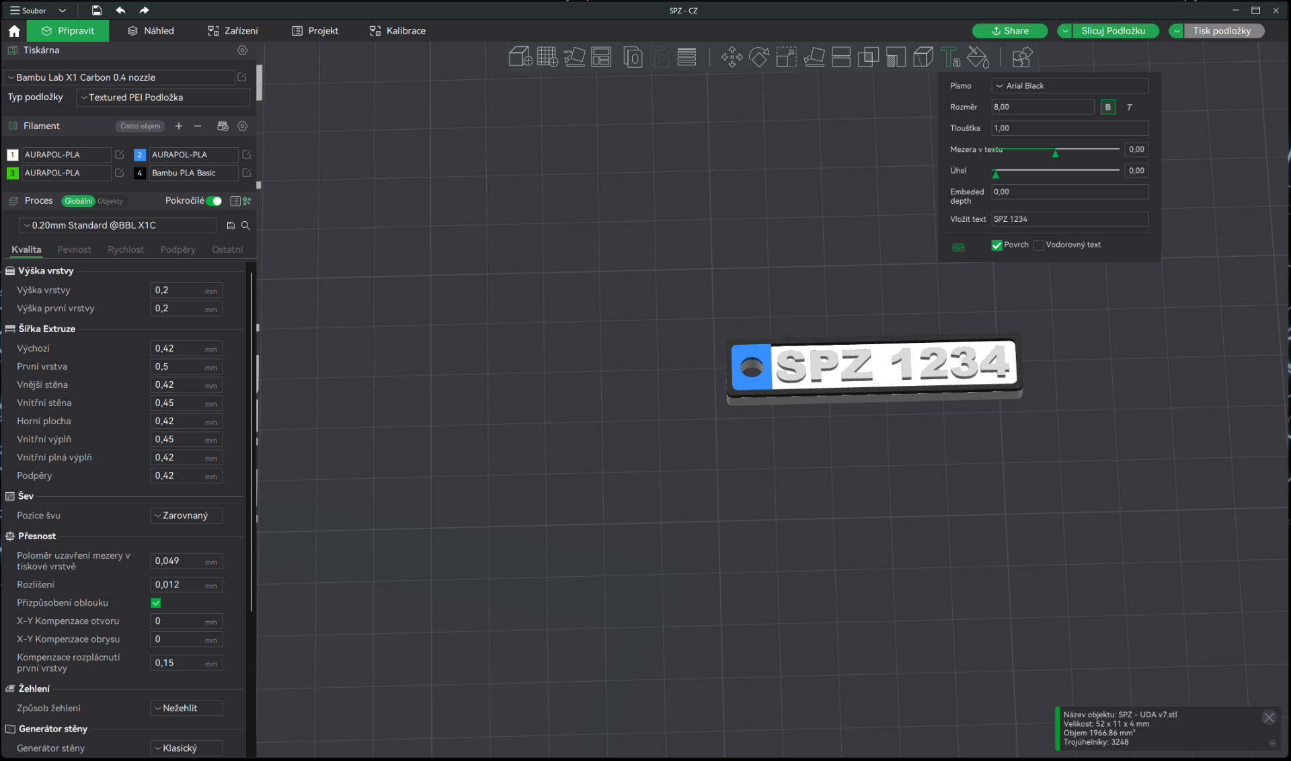Screen dimensions: 1291x761
Task: Select the Move tool
Action: click(732, 57)
